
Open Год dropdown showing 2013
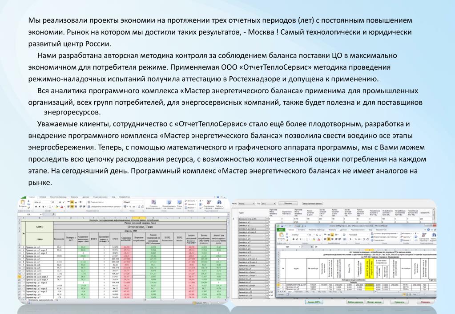tap(268, 204)
